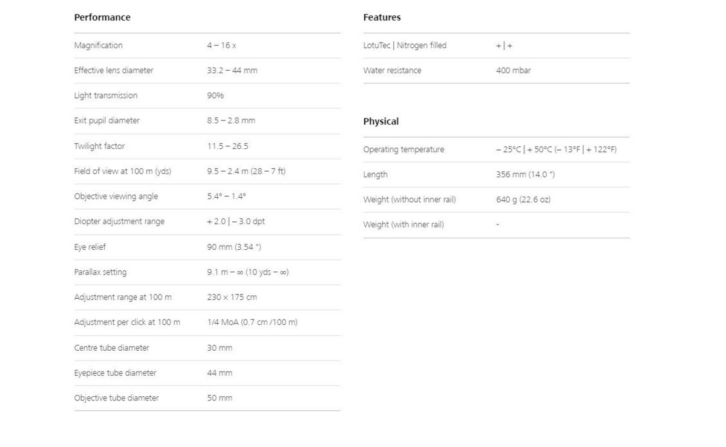Click the 90% light transmission value

coord(215,96)
